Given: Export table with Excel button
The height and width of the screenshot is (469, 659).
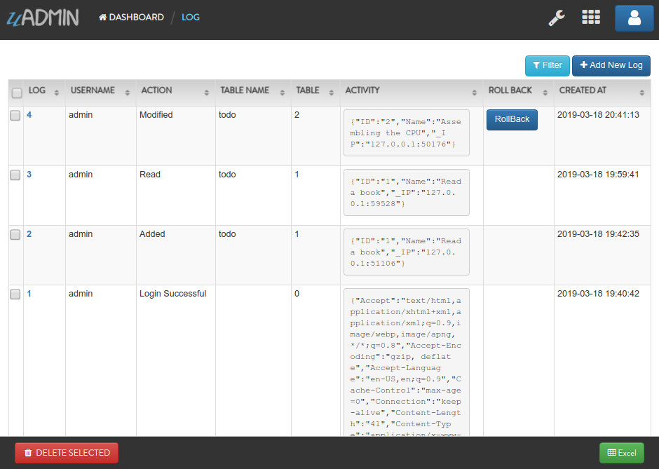Looking at the screenshot, I should coord(622,453).
